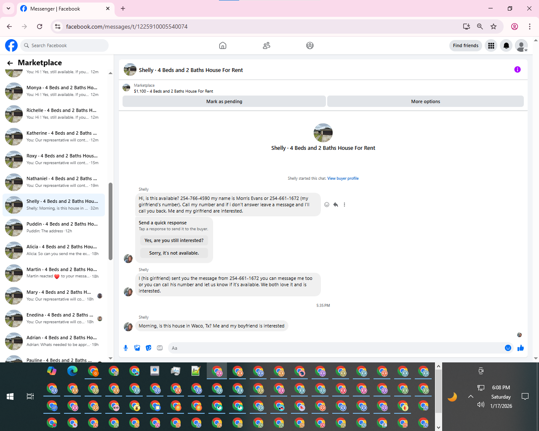Open the account profile picture menu
The height and width of the screenshot is (431, 539).
[521, 45]
